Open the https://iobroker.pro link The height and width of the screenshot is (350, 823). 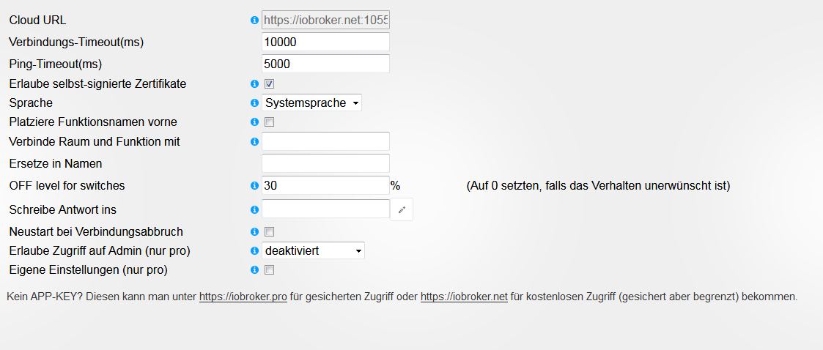point(243,297)
